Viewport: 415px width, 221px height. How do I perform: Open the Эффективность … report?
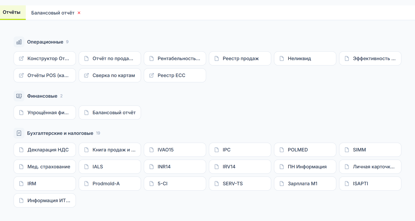coord(370,58)
